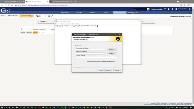The height and width of the screenshot is (109, 194).
Task: Open the Inventario menu
Action: 65,13
